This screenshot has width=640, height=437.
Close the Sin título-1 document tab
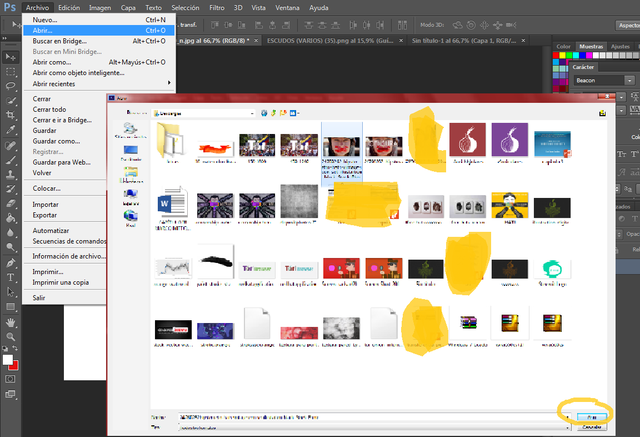(x=523, y=41)
